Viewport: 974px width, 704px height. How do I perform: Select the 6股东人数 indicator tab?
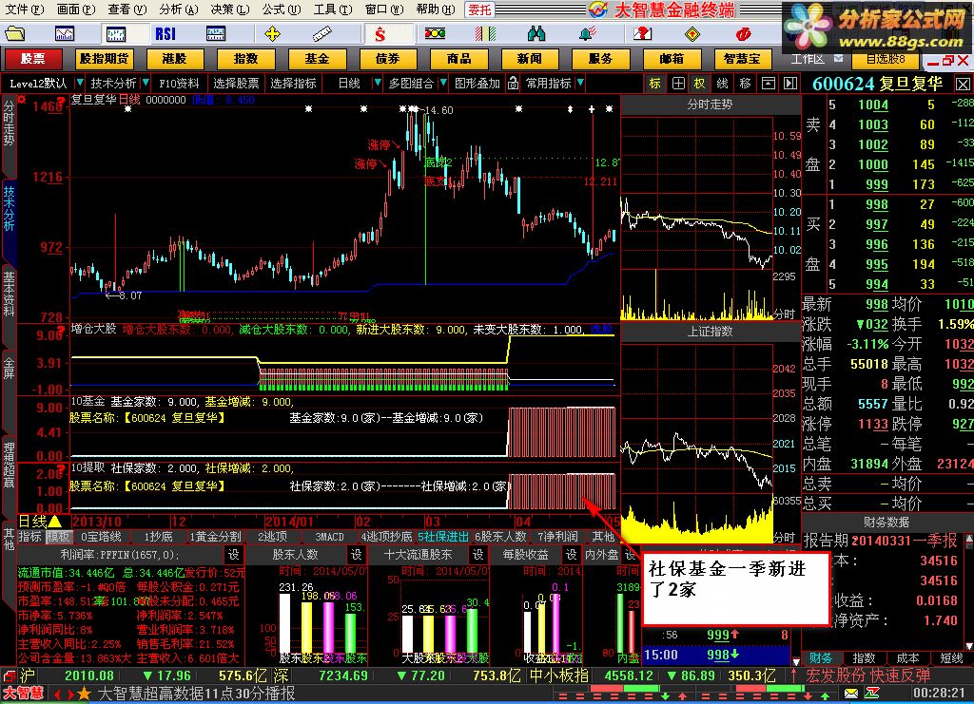tap(500, 537)
